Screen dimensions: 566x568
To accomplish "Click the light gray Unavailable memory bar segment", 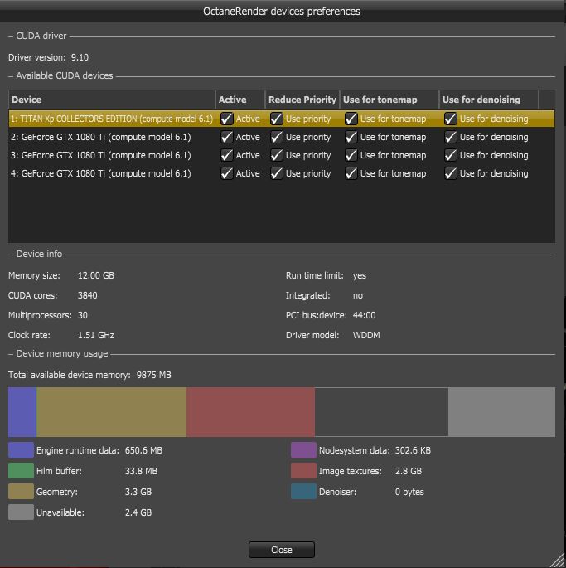I will tap(501, 412).
